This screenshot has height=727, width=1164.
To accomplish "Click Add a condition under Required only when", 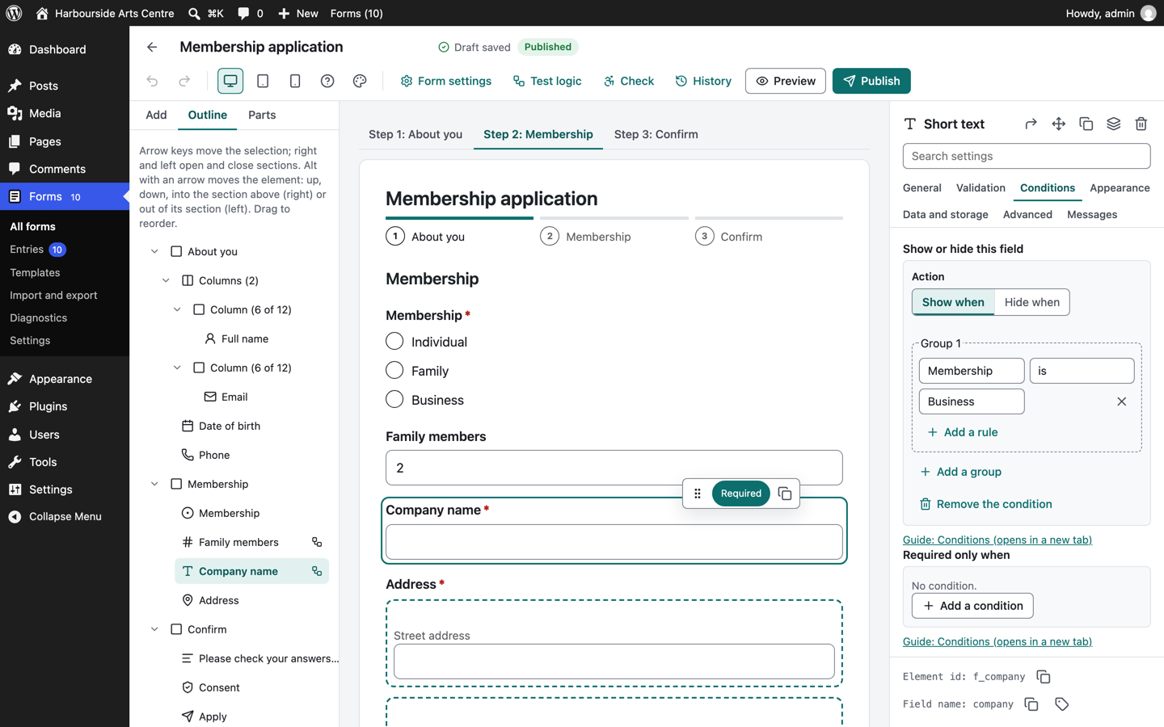I will [x=972, y=606].
